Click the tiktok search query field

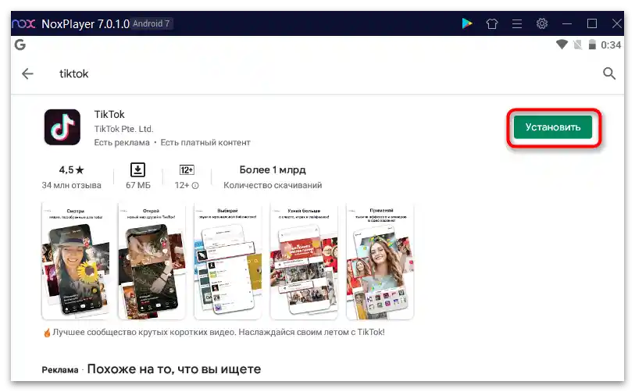pyautogui.click(x=73, y=73)
